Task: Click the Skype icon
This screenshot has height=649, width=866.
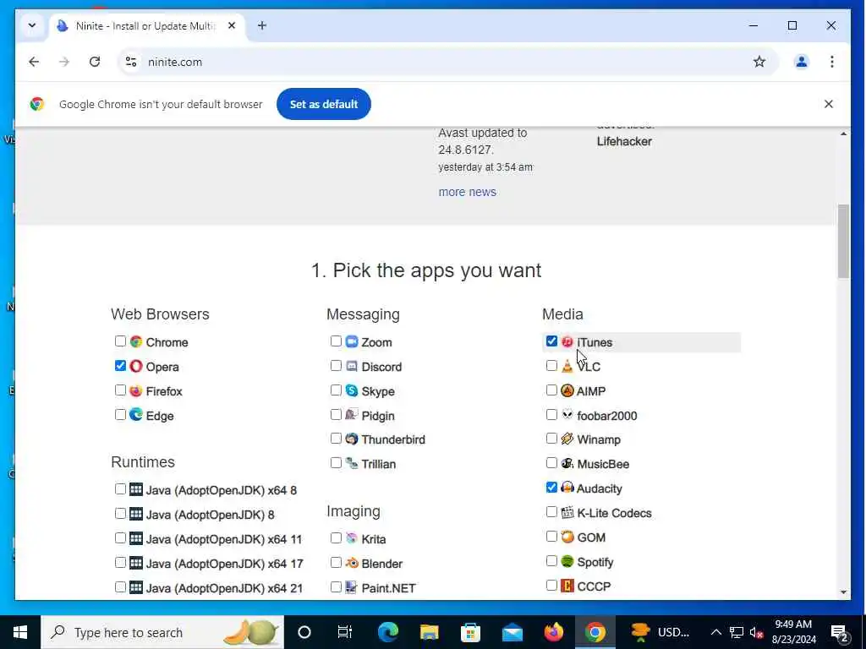Action: 352,390
